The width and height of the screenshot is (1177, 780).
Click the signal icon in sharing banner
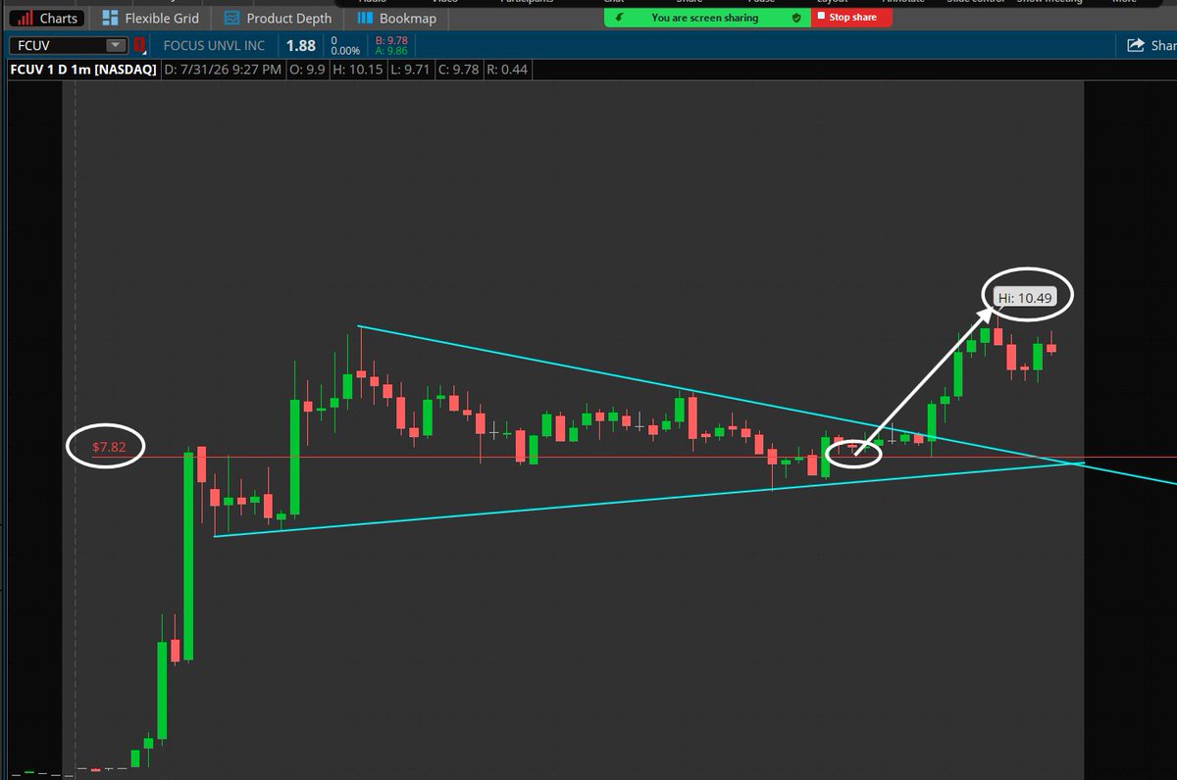point(621,18)
